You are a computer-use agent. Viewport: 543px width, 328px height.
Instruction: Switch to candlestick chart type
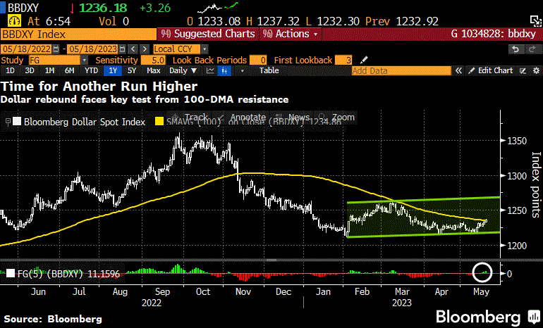tap(224, 71)
